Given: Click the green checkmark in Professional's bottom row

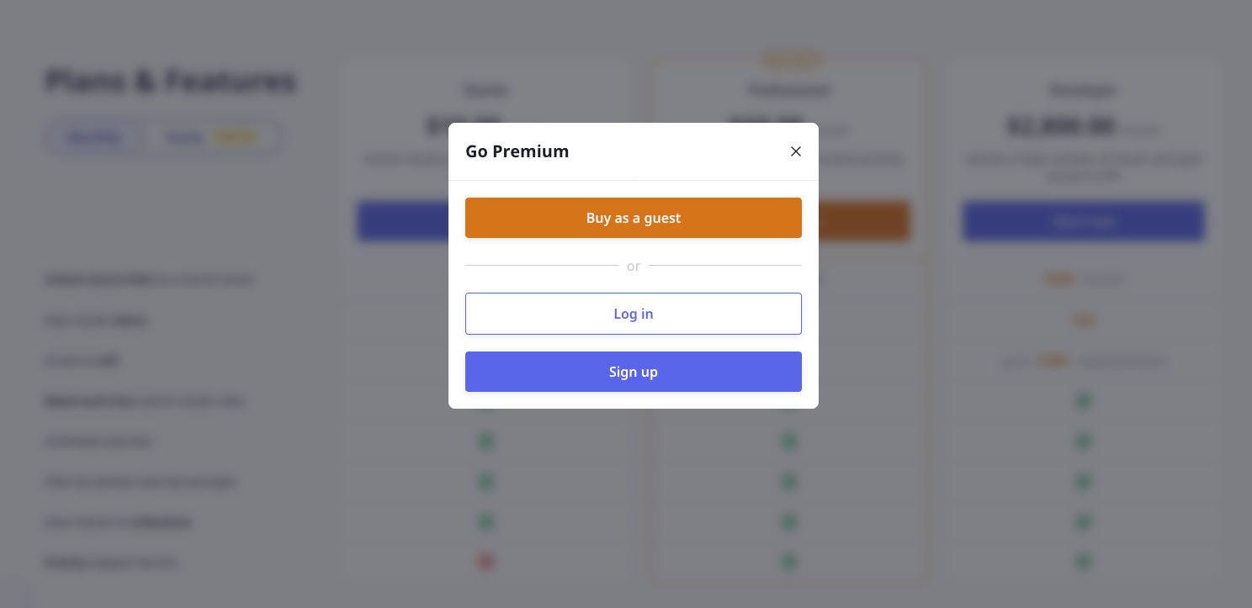Looking at the screenshot, I should pos(788,562).
